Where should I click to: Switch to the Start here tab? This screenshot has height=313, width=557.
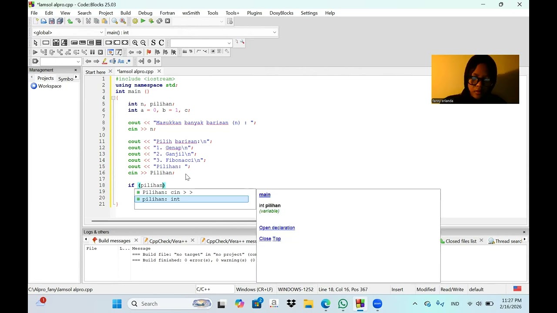[95, 72]
